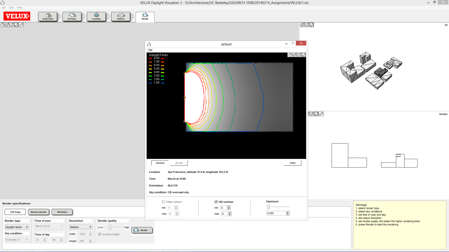This screenshot has width=449, height=252.
Task: Click the Exposure value field 0.050
Action: (x=276, y=214)
